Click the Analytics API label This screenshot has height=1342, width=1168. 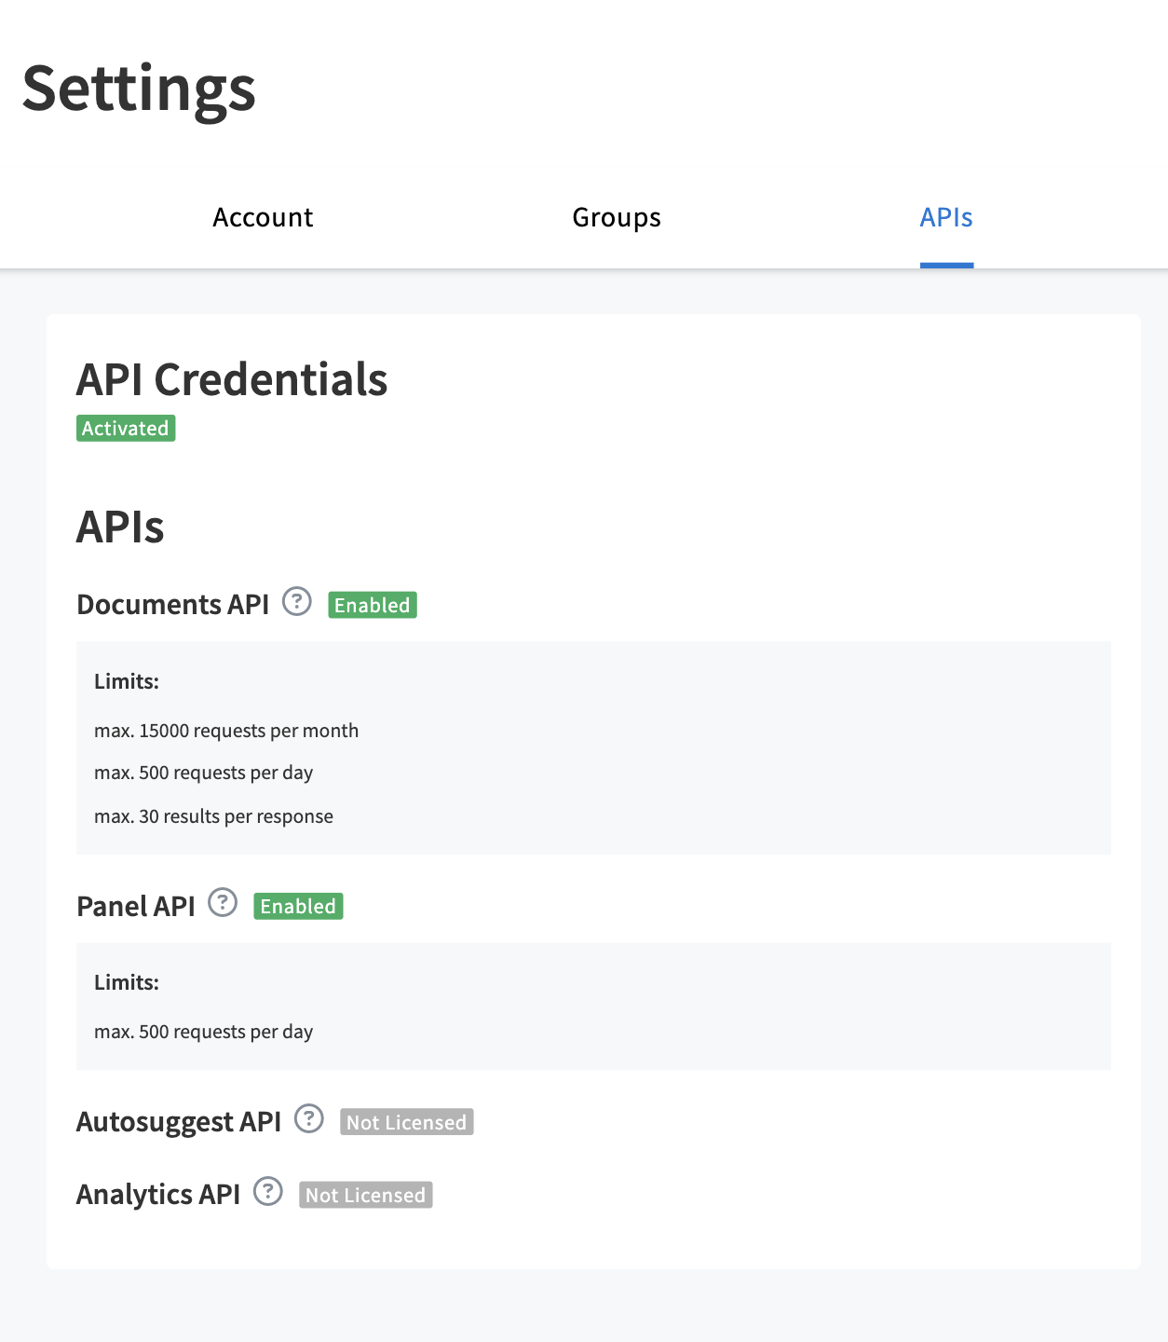[158, 1194]
